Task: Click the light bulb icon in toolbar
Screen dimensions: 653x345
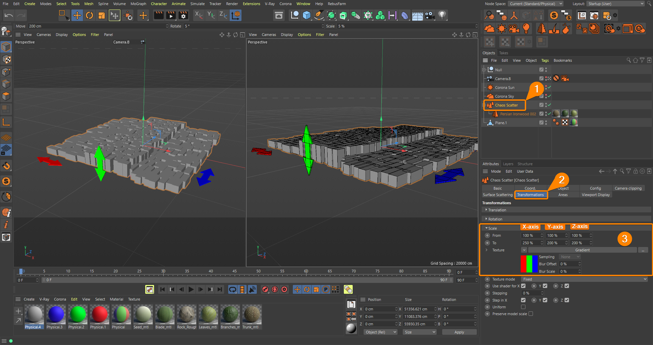Action: click(442, 15)
